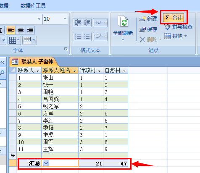
Task: Toggle the Σ 合计 totals button
Action: [174, 18]
